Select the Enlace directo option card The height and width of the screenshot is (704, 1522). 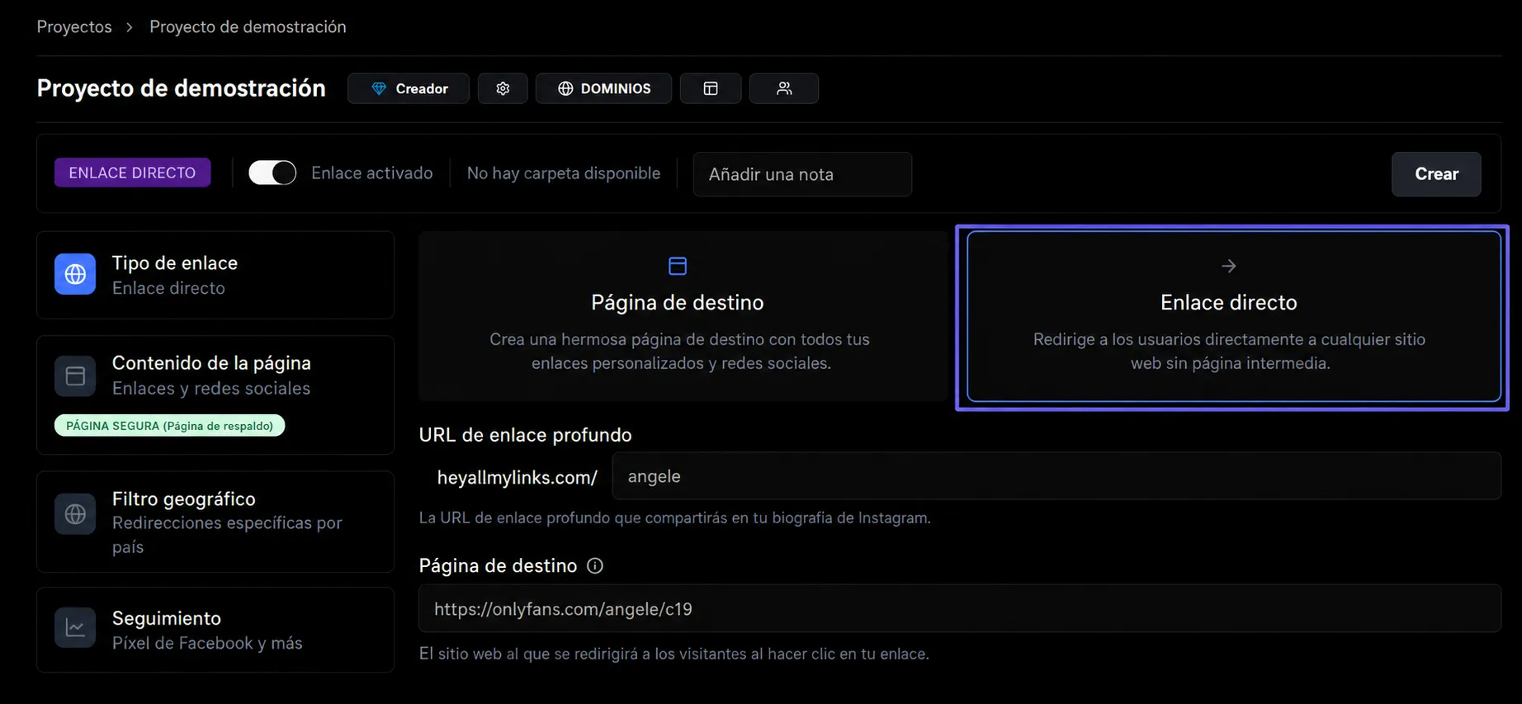click(x=1234, y=317)
